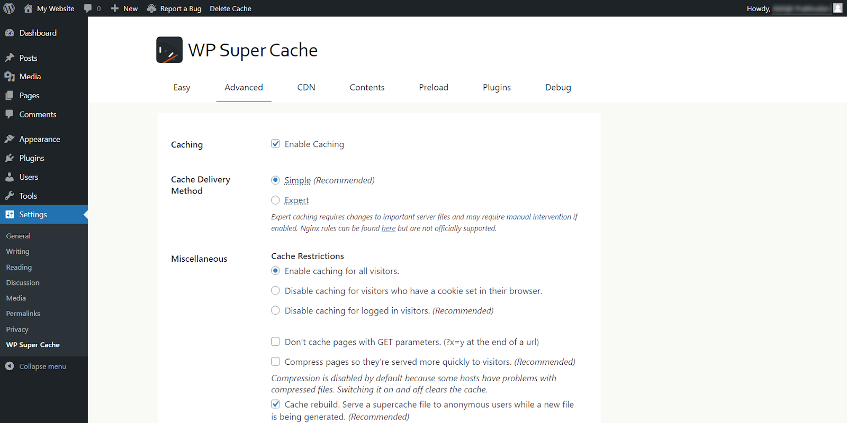Click the Dashboard gauge icon
This screenshot has width=847, height=423.
[x=10, y=33]
